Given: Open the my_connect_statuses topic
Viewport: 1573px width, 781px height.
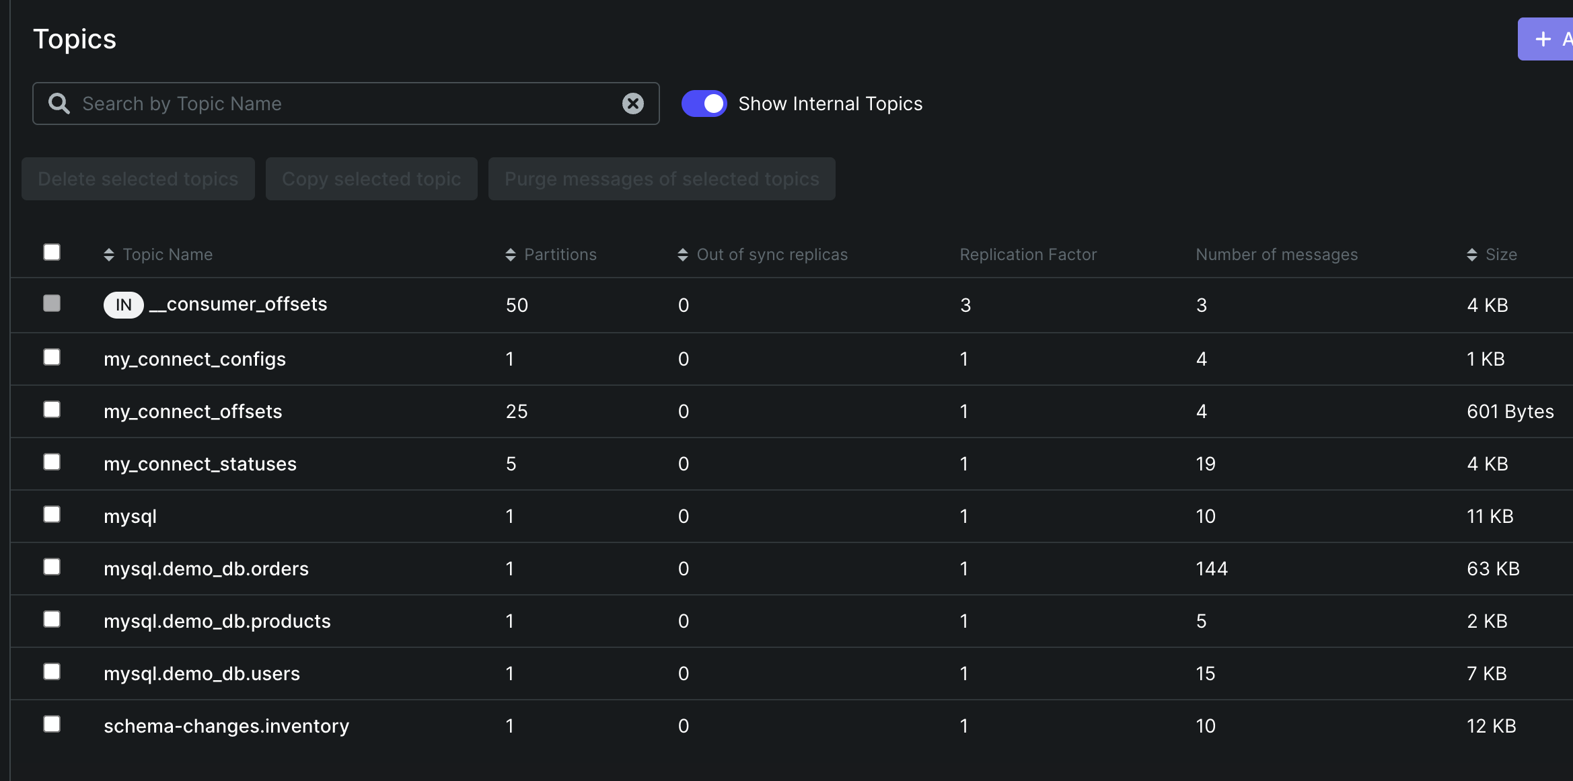Looking at the screenshot, I should click(x=200, y=464).
